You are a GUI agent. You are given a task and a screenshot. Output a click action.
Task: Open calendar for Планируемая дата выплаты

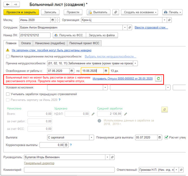(x=159, y=137)
